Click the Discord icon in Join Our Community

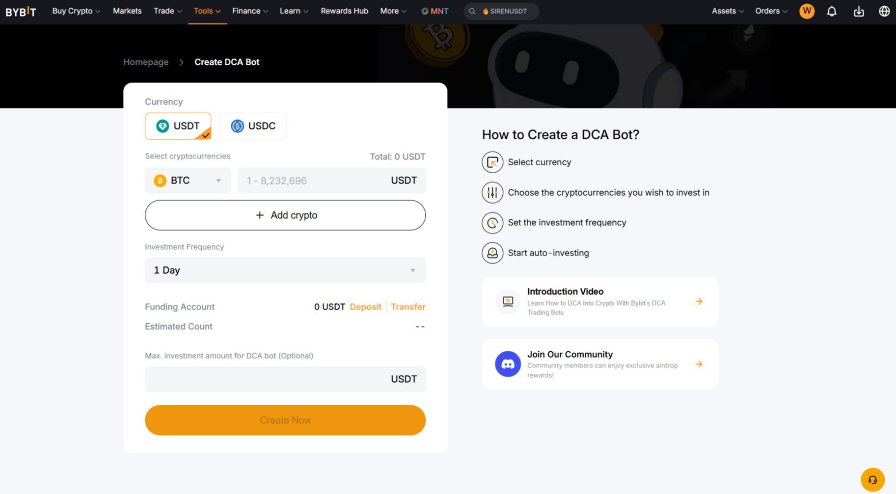pos(508,364)
